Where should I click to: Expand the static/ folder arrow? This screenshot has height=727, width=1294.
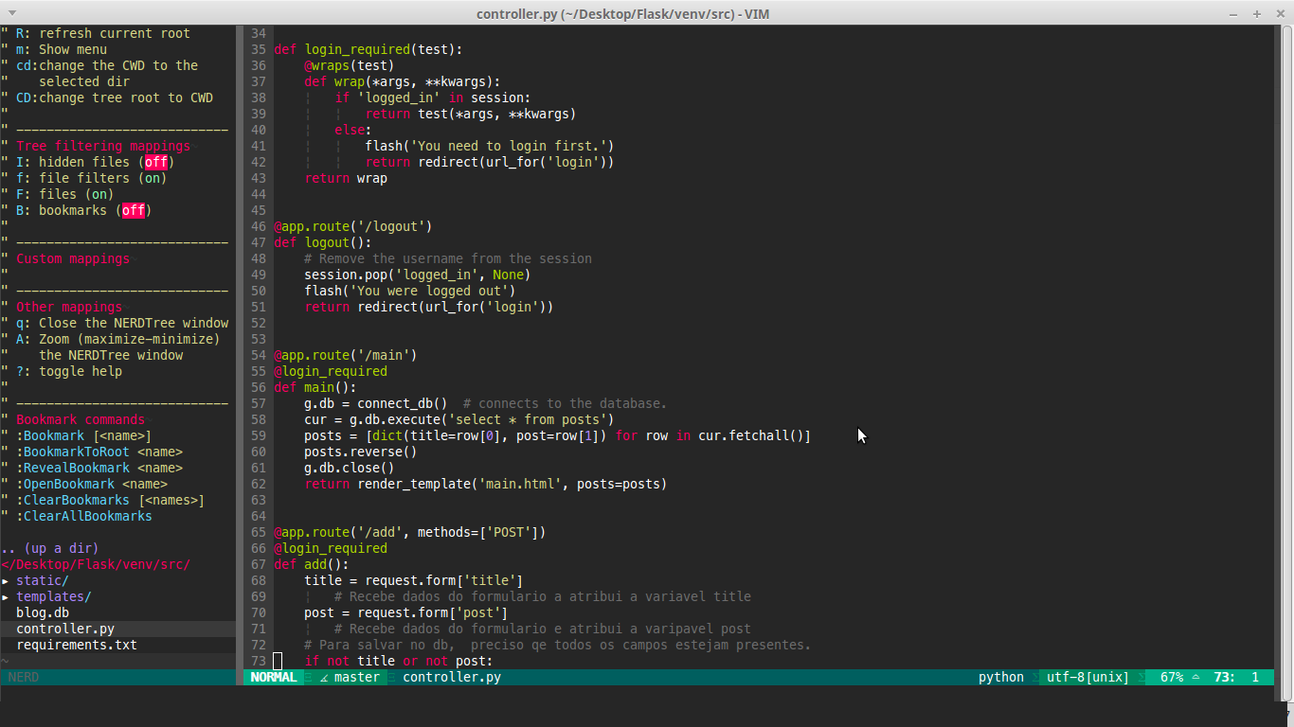point(5,580)
